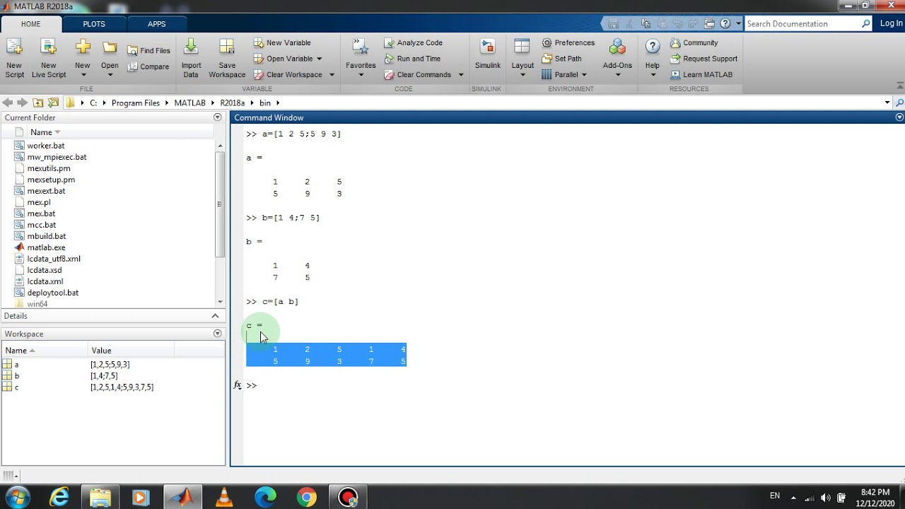
Task: Switch to the HOME tab
Action: [x=31, y=24]
